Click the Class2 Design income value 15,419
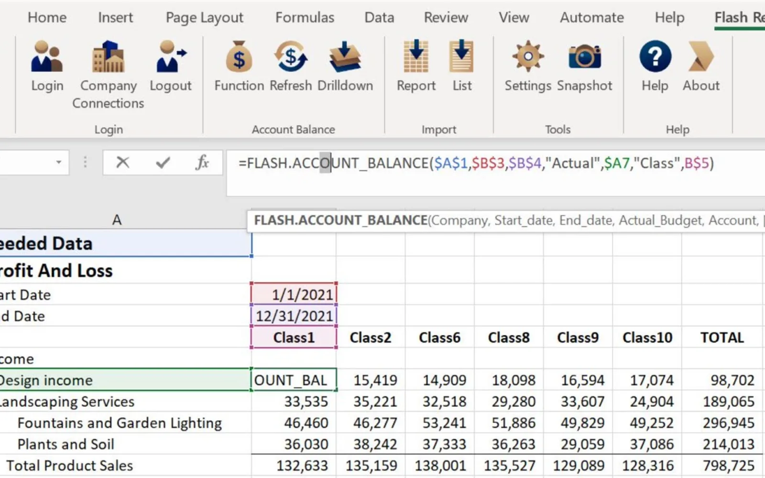The image size is (765, 478). coord(371,380)
